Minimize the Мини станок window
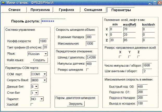 (150, 3)
